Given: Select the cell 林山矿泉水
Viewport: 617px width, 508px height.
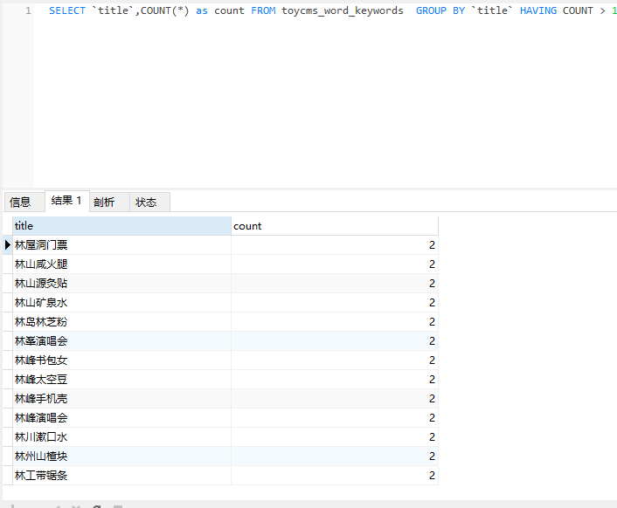Looking at the screenshot, I should [121, 303].
